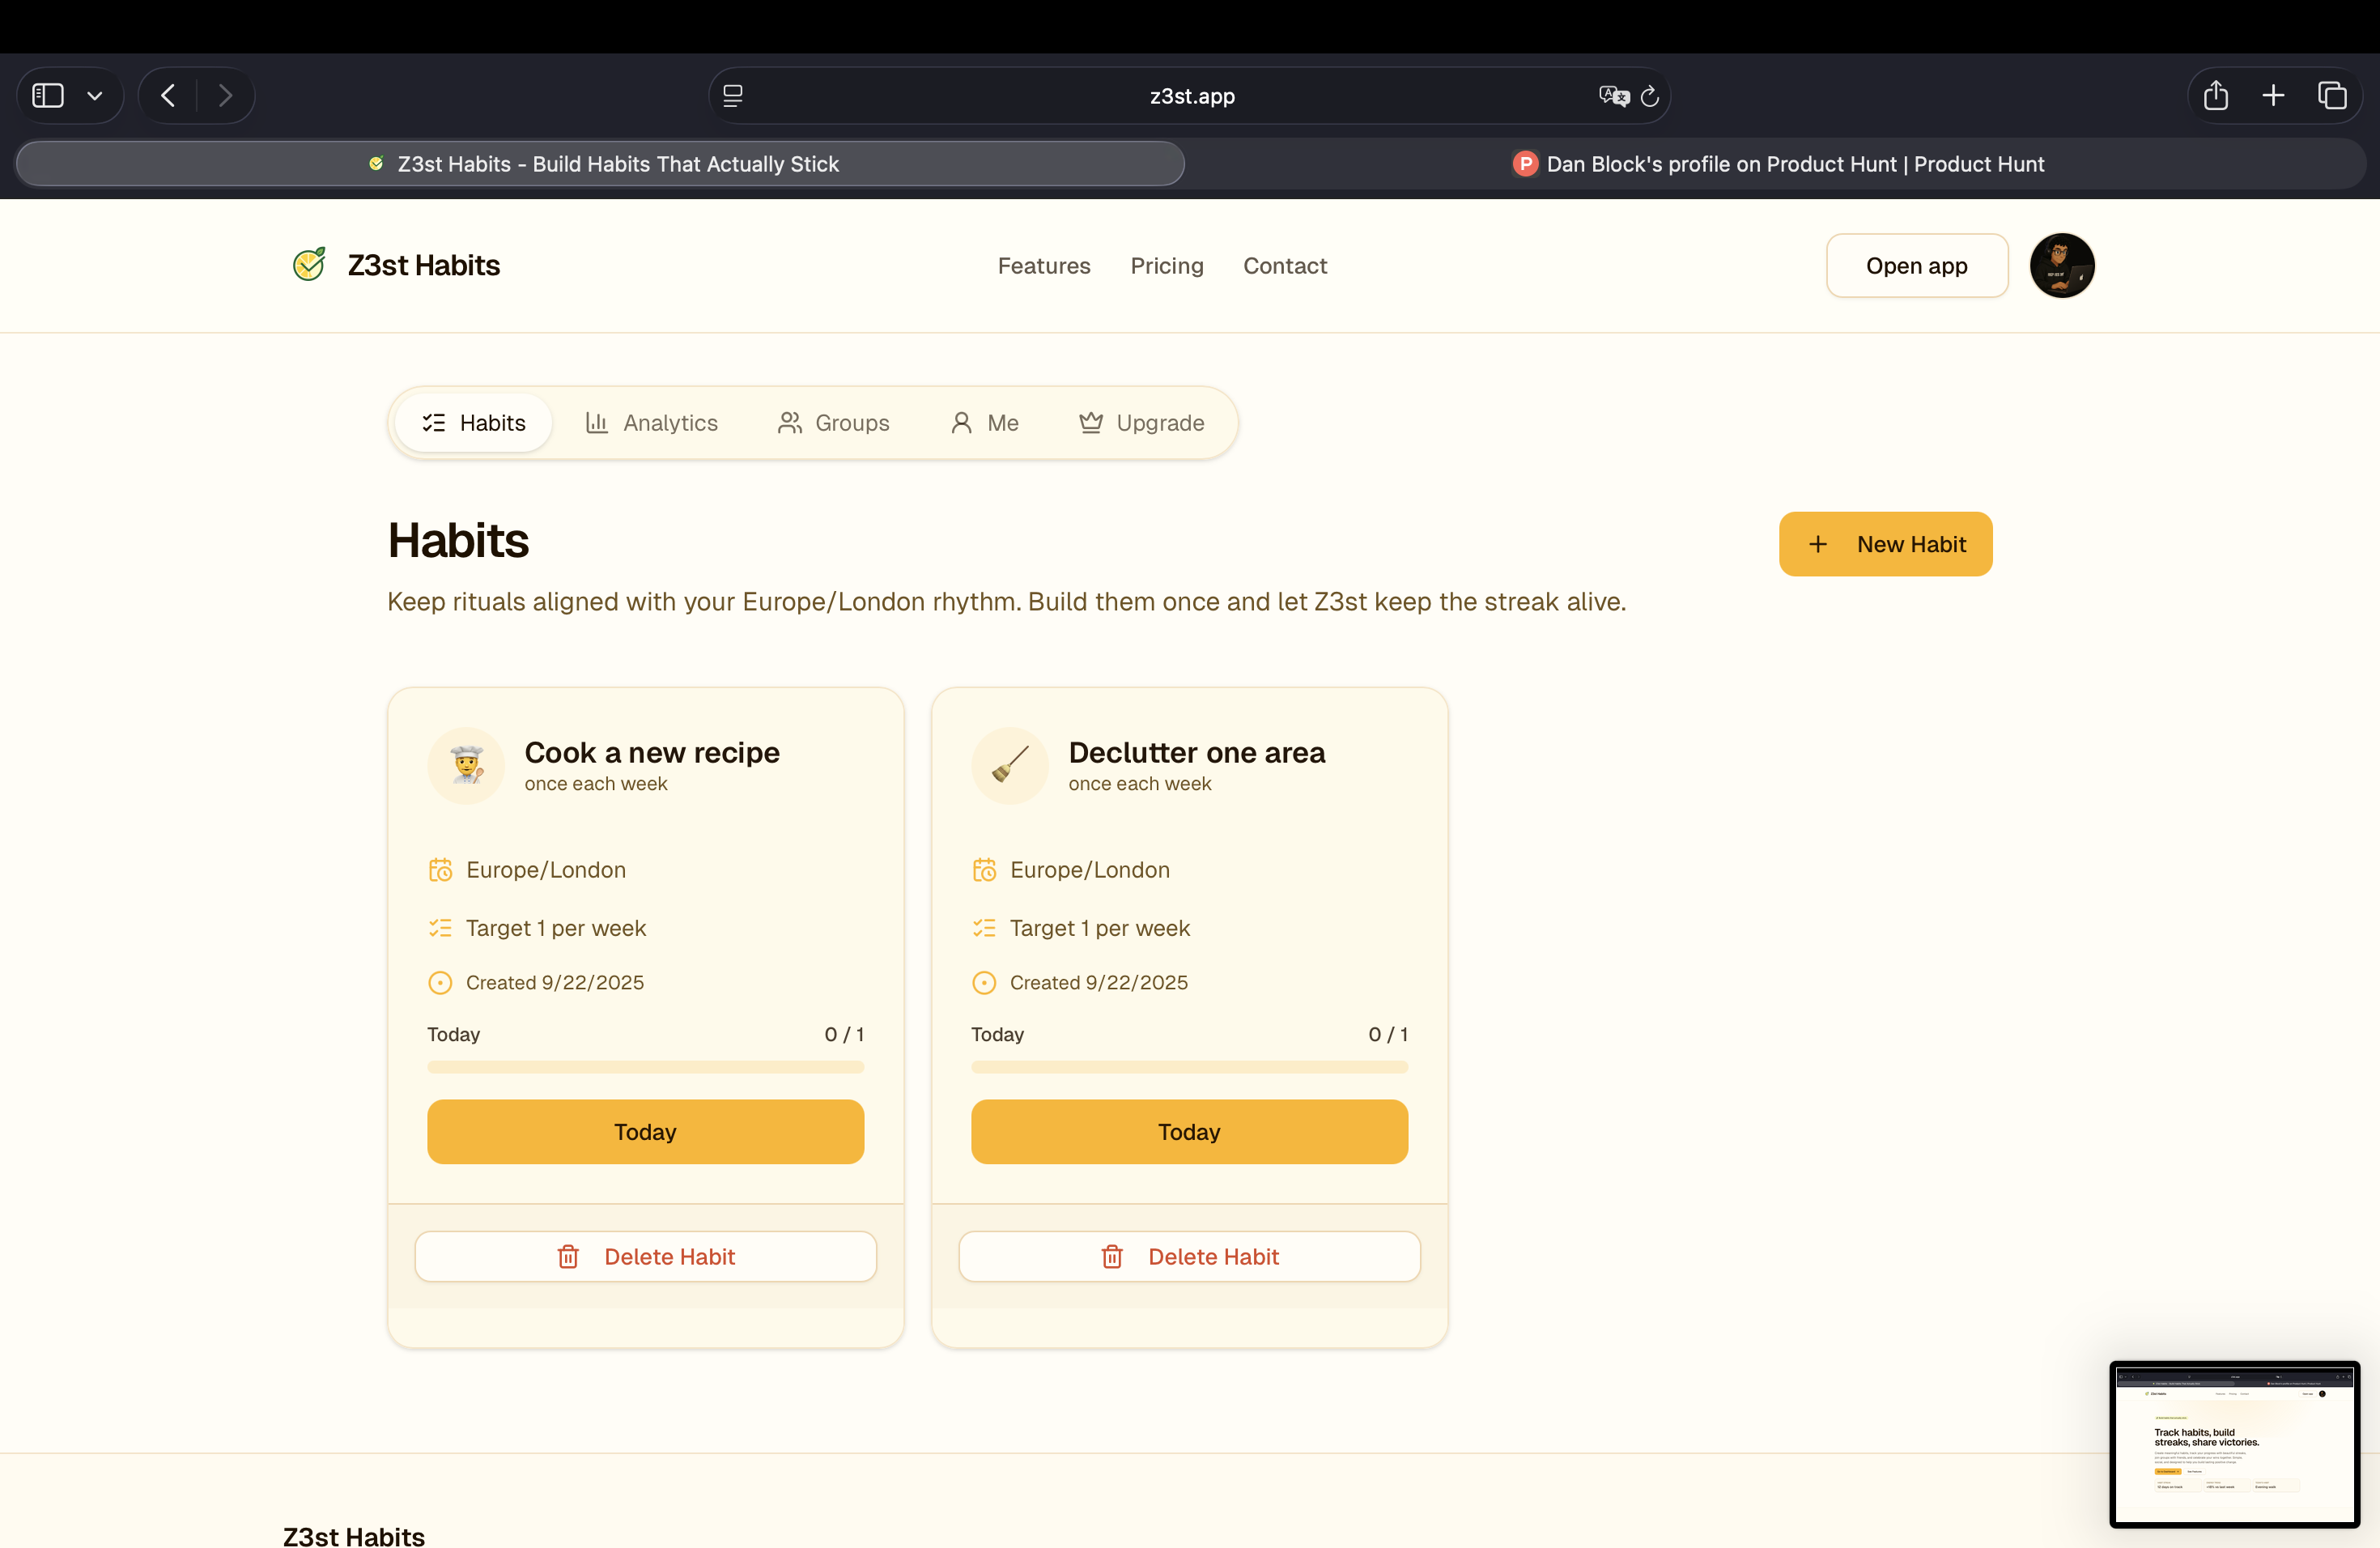Click the broom emoji on Declutter card
Image resolution: width=2380 pixels, height=1548 pixels.
[x=1010, y=765]
